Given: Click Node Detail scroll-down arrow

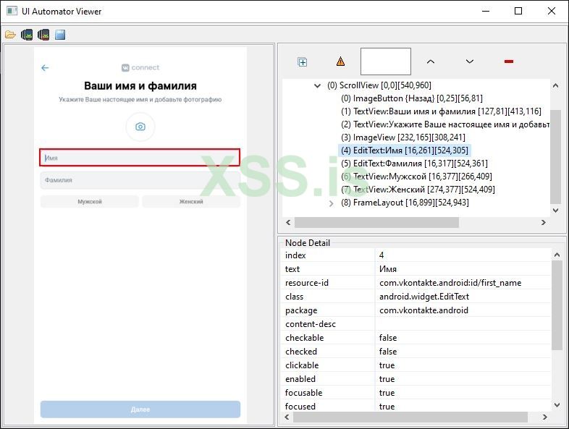Looking at the screenshot, I should coord(557,405).
